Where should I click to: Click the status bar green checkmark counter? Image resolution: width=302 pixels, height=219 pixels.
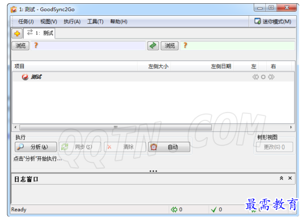[214, 209]
